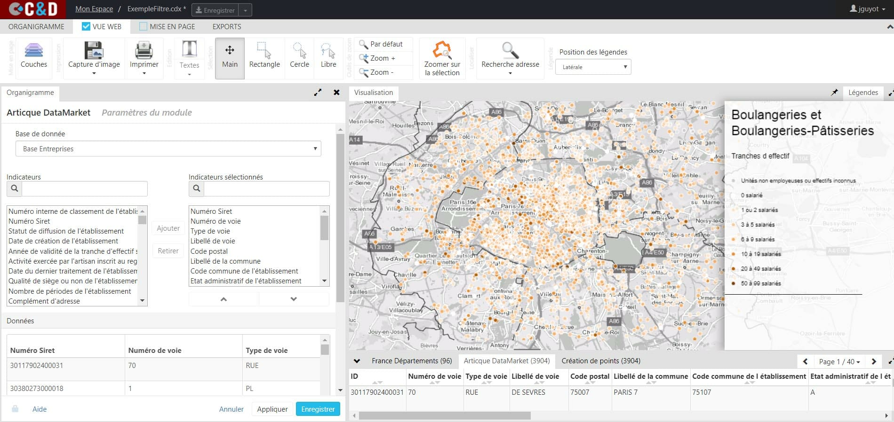Select the Création de points (3904) tab
Screen dimensions: 894x422
click(601, 361)
